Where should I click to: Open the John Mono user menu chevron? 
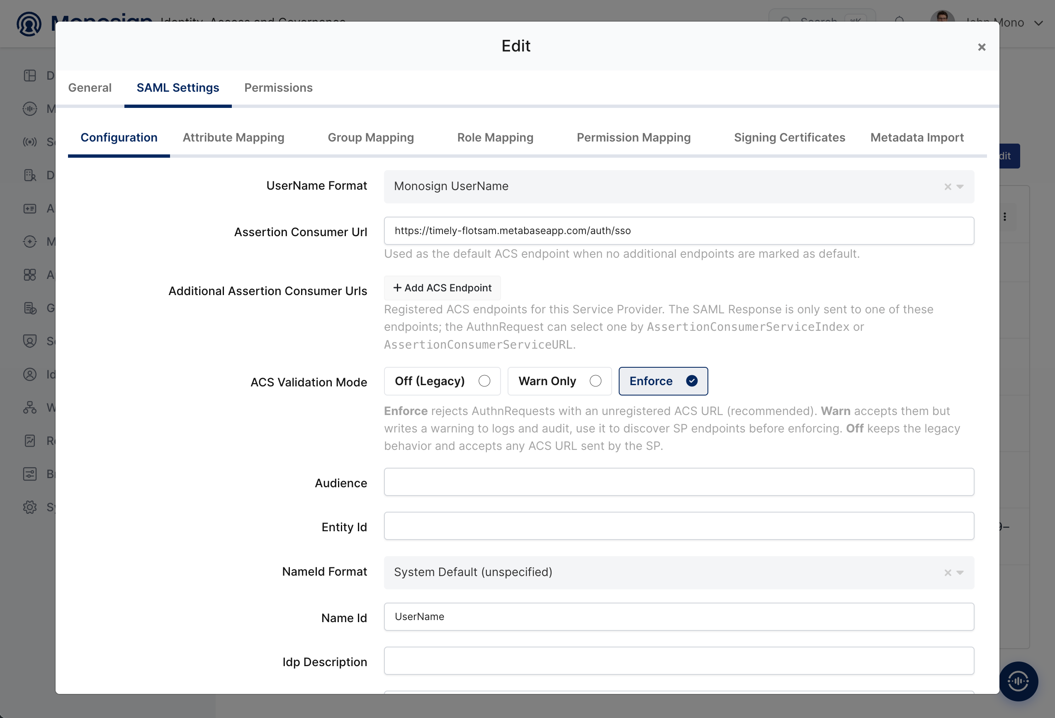[1038, 23]
